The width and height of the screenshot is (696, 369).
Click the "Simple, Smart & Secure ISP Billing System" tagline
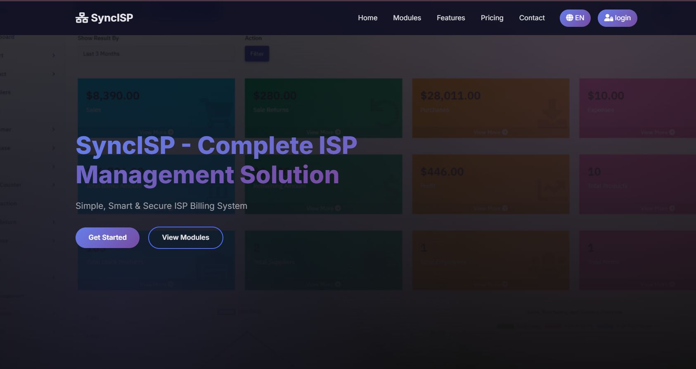[x=161, y=206]
